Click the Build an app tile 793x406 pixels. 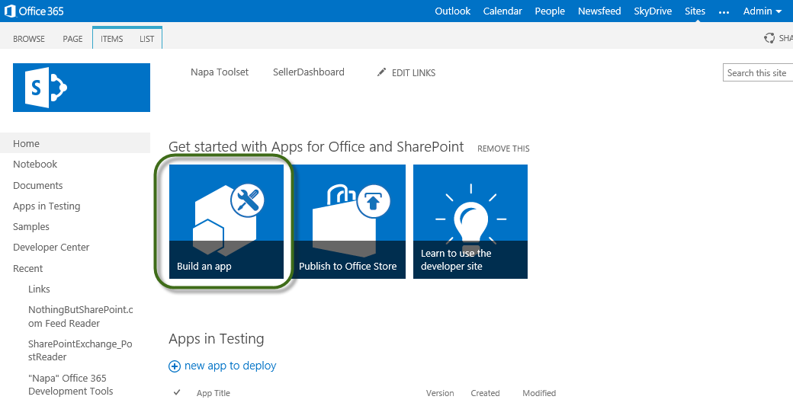pos(226,221)
